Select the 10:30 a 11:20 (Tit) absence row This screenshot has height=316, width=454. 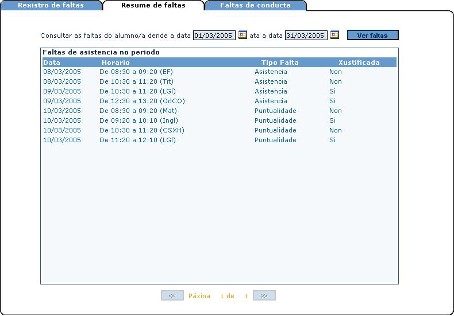pos(136,82)
